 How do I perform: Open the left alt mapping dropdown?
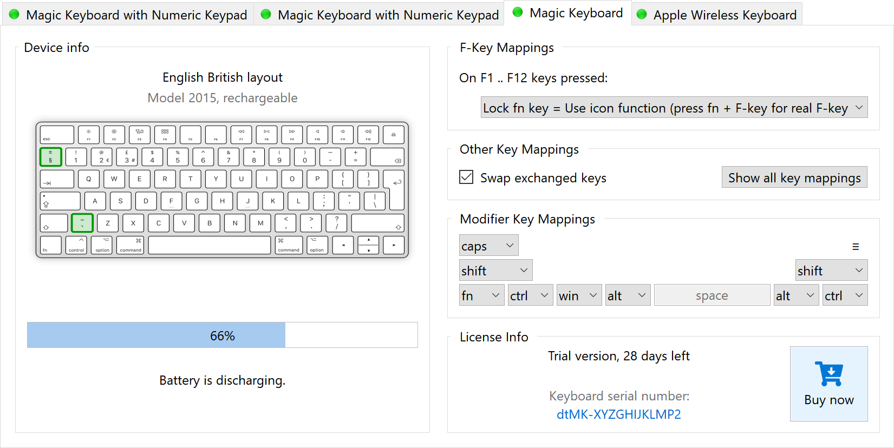pos(628,295)
